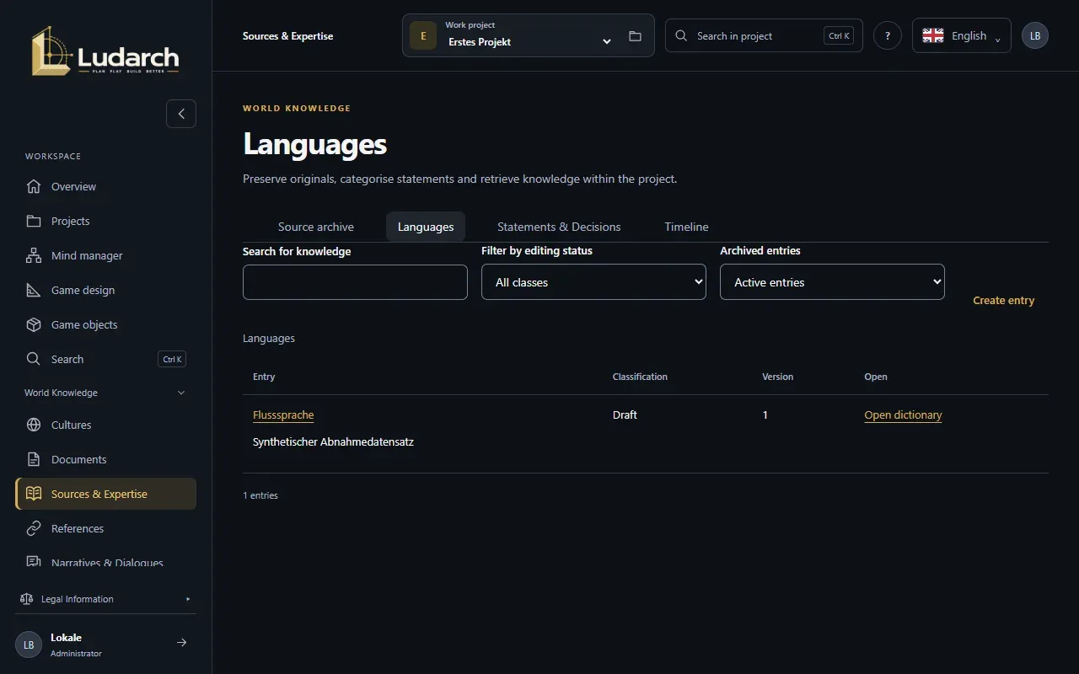The height and width of the screenshot is (674, 1079).
Task: Open Game objects via its cube icon
Action: pyautogui.click(x=34, y=324)
